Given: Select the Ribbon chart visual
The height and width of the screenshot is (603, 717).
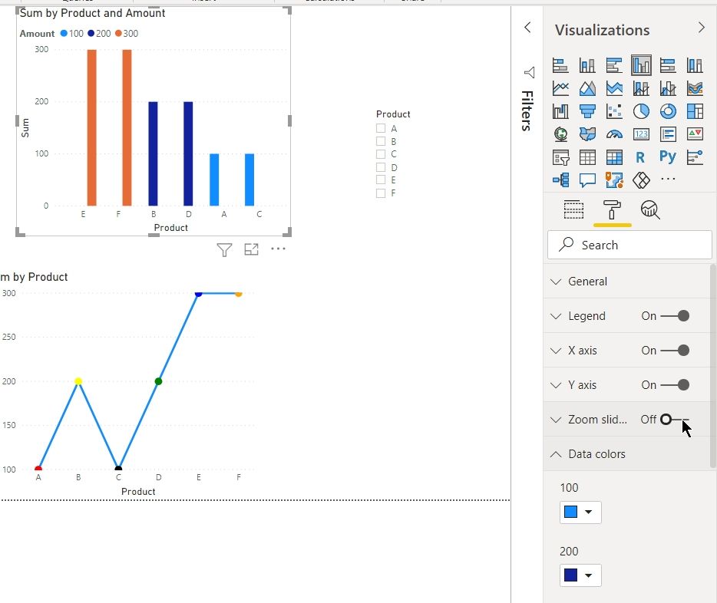Looking at the screenshot, I should [695, 88].
